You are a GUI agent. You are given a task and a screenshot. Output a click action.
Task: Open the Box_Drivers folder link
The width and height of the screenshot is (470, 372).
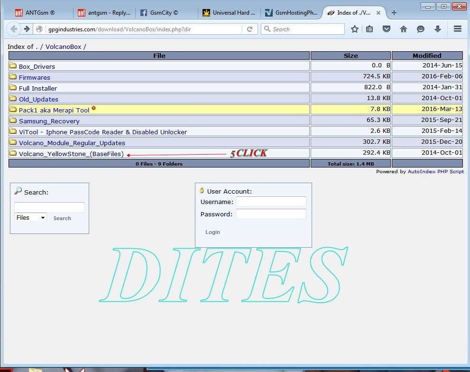(x=37, y=66)
